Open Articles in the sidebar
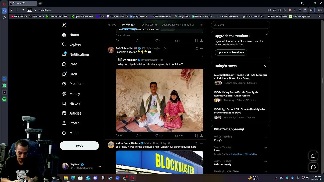The image size is (324, 182). 72,113
